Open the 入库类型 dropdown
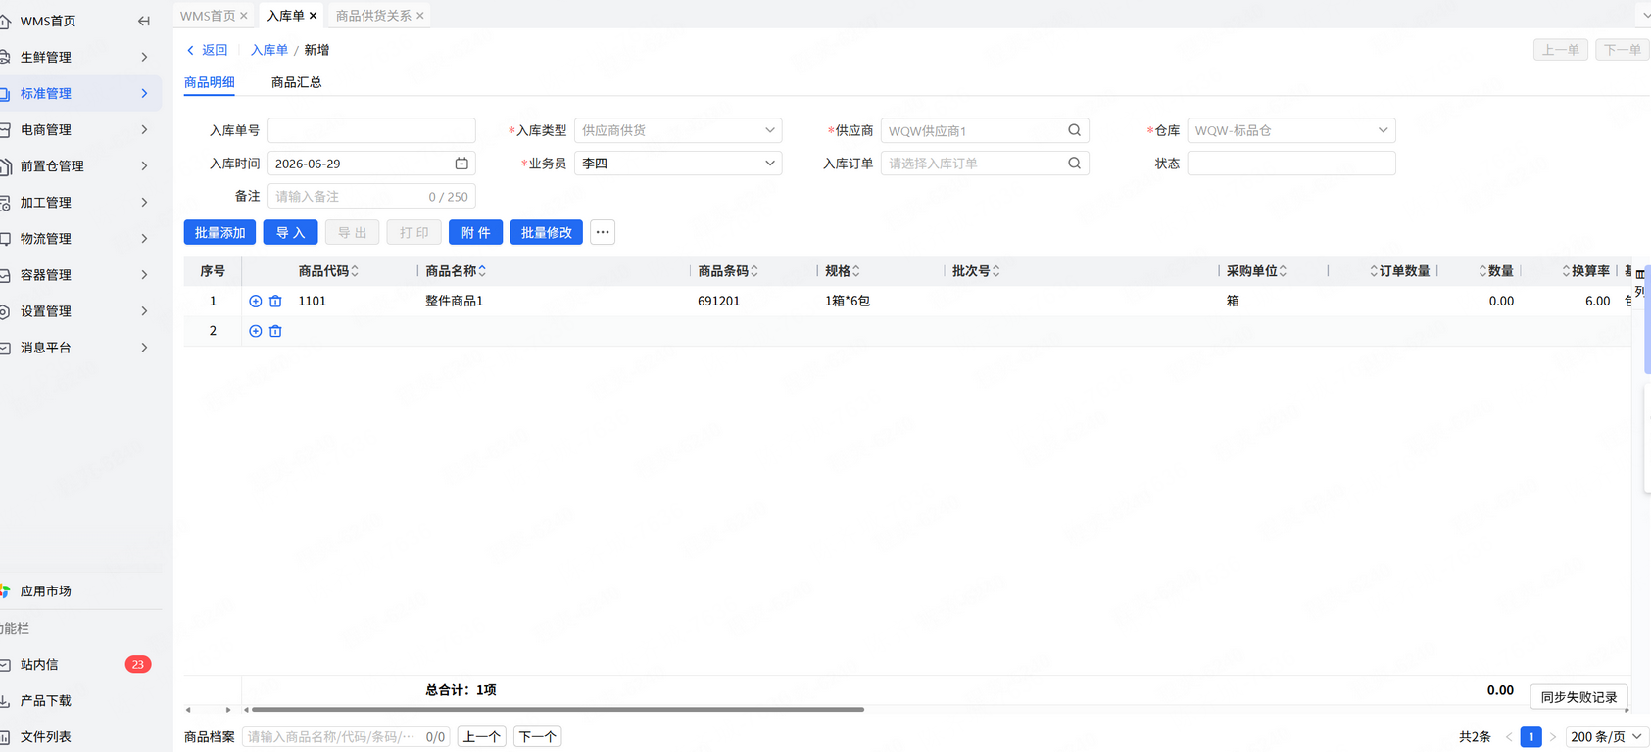Screen dimensions: 1651x752 point(678,130)
